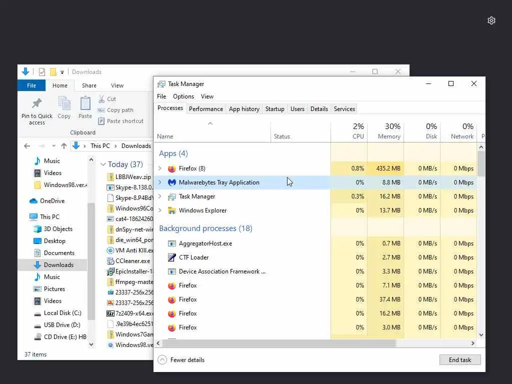512x384 pixels.
Task: Open the Explorer File menu button
Action: point(31,85)
